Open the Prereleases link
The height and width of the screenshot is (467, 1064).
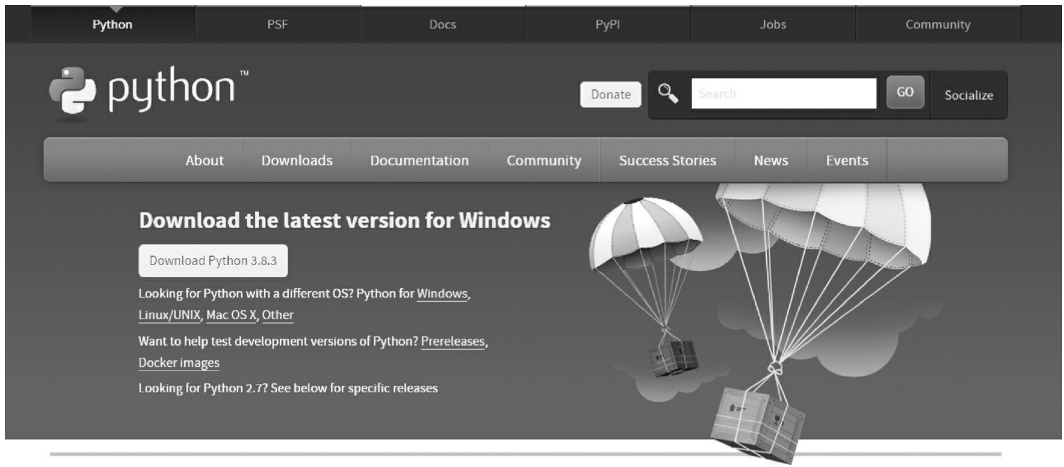point(452,341)
